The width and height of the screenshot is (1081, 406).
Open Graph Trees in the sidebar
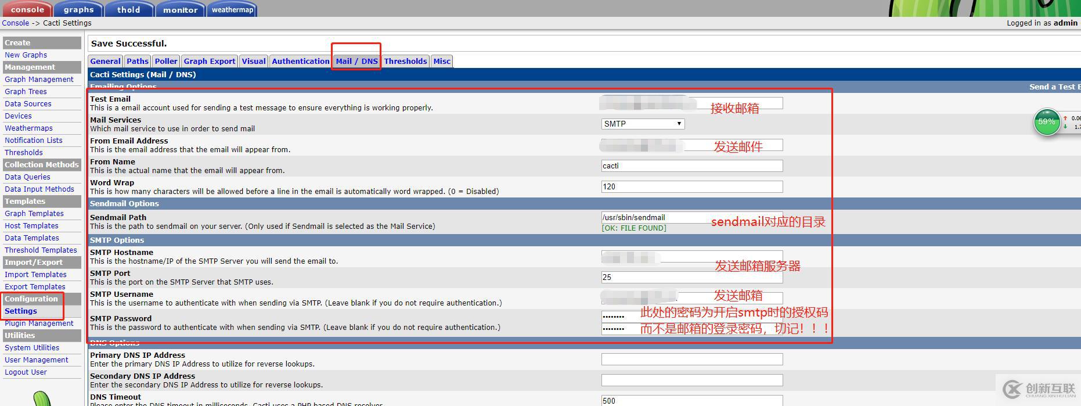coord(26,92)
